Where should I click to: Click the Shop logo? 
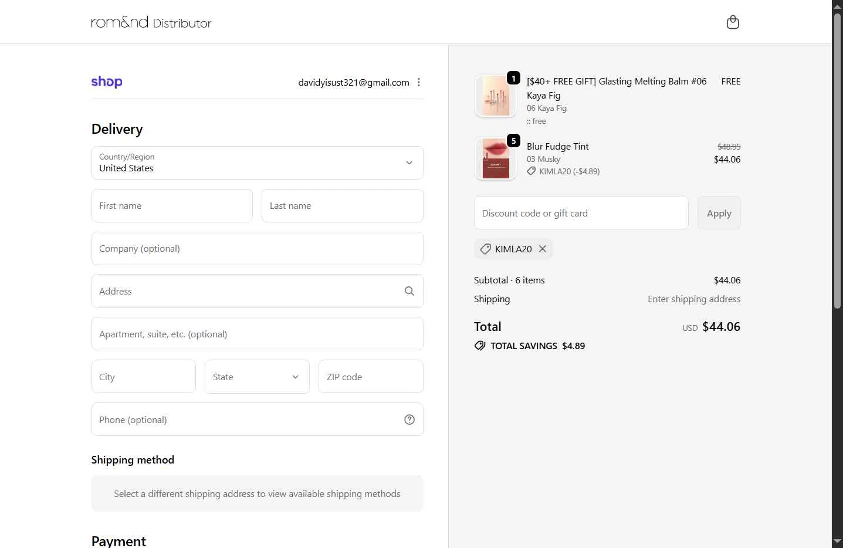pos(107,82)
